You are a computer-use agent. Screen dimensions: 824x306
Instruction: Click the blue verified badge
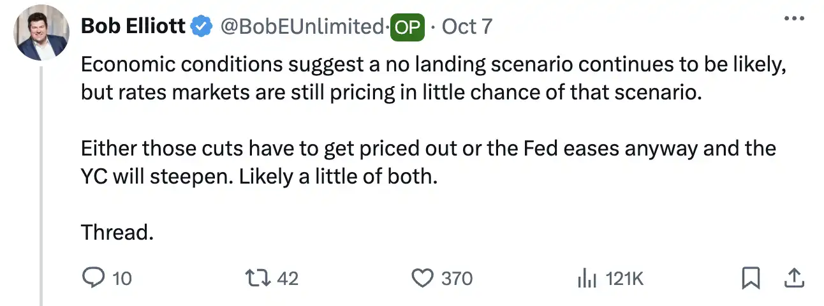click(x=203, y=27)
